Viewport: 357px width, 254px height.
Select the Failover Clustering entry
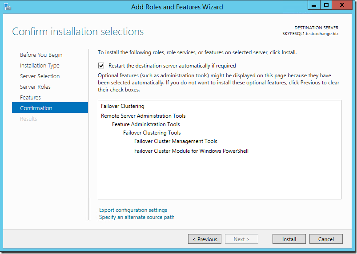coord(123,106)
